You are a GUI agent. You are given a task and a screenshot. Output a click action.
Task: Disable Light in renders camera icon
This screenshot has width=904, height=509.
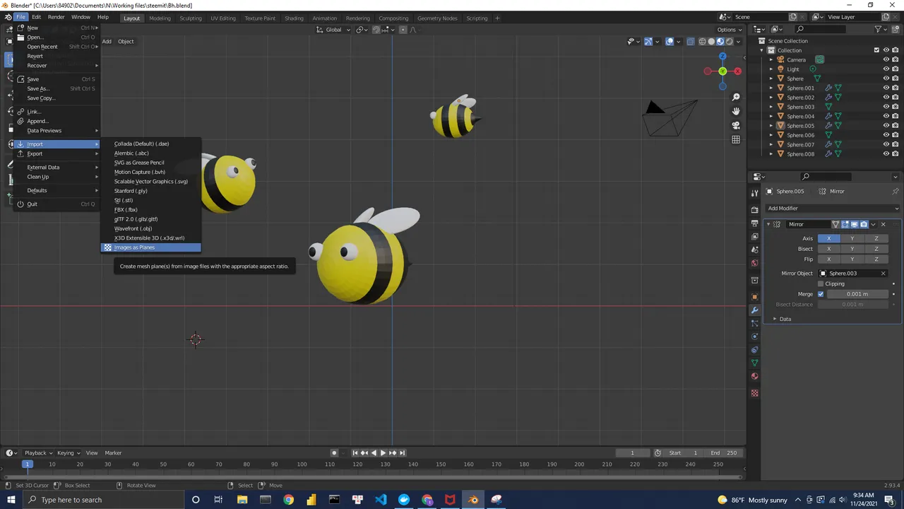point(895,69)
